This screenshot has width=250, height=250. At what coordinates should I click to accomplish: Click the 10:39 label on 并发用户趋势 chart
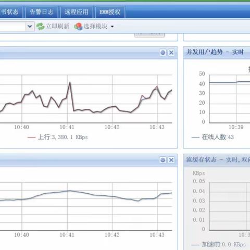[236, 127]
